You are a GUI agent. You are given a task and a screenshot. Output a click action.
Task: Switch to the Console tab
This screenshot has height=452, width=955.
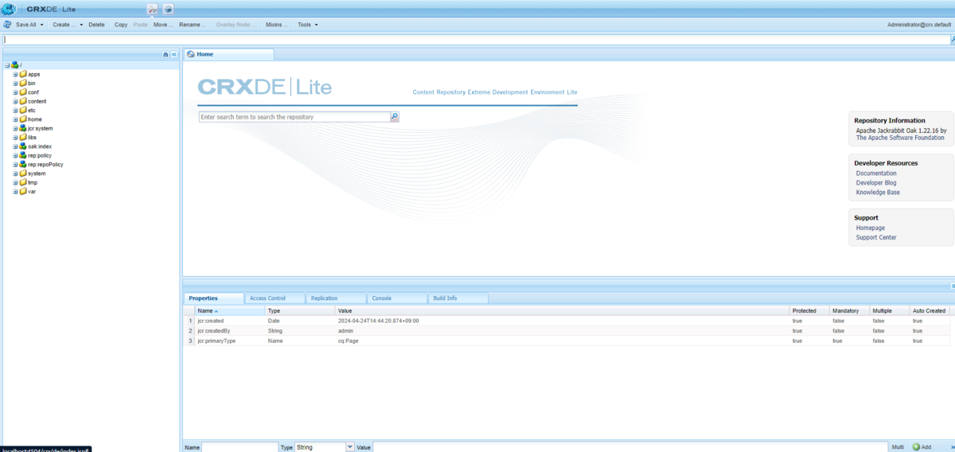click(397, 298)
